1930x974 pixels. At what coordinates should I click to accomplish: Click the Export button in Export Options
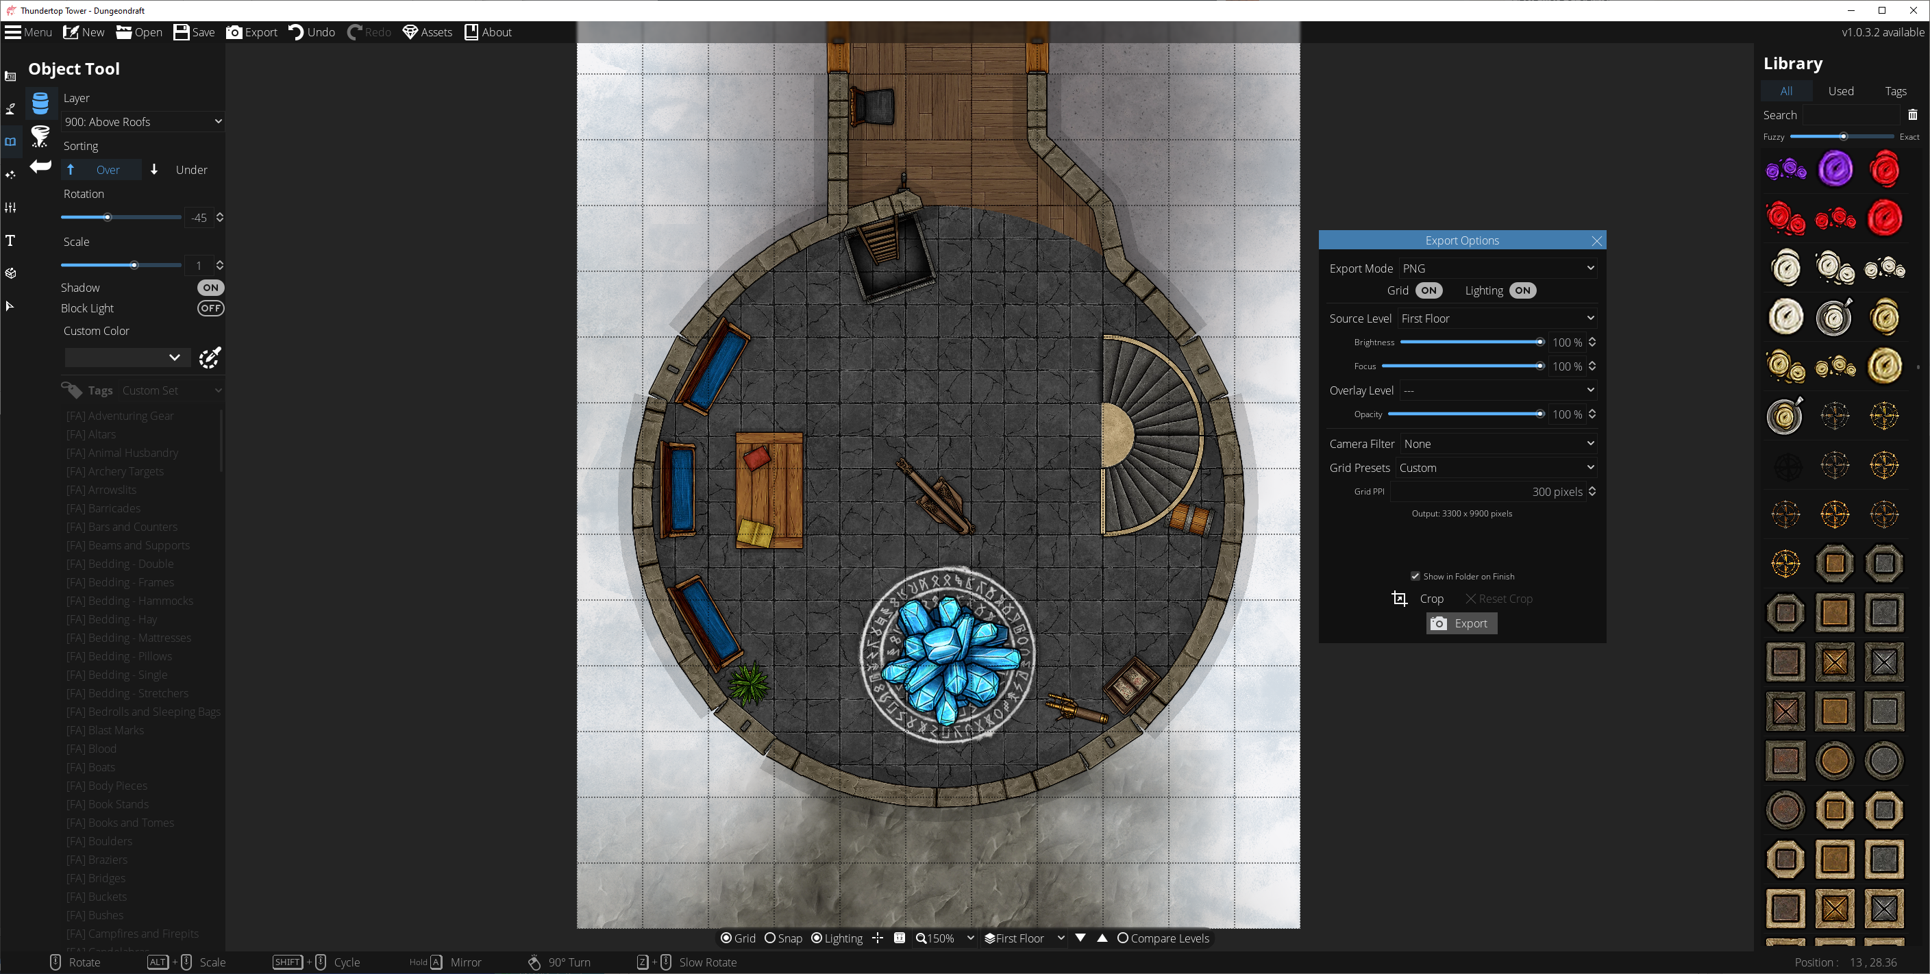tap(1461, 623)
